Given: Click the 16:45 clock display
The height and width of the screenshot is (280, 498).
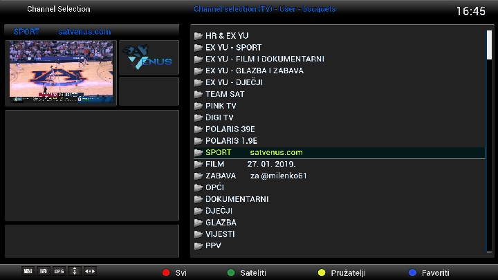Looking at the screenshot, I should tap(471, 12).
